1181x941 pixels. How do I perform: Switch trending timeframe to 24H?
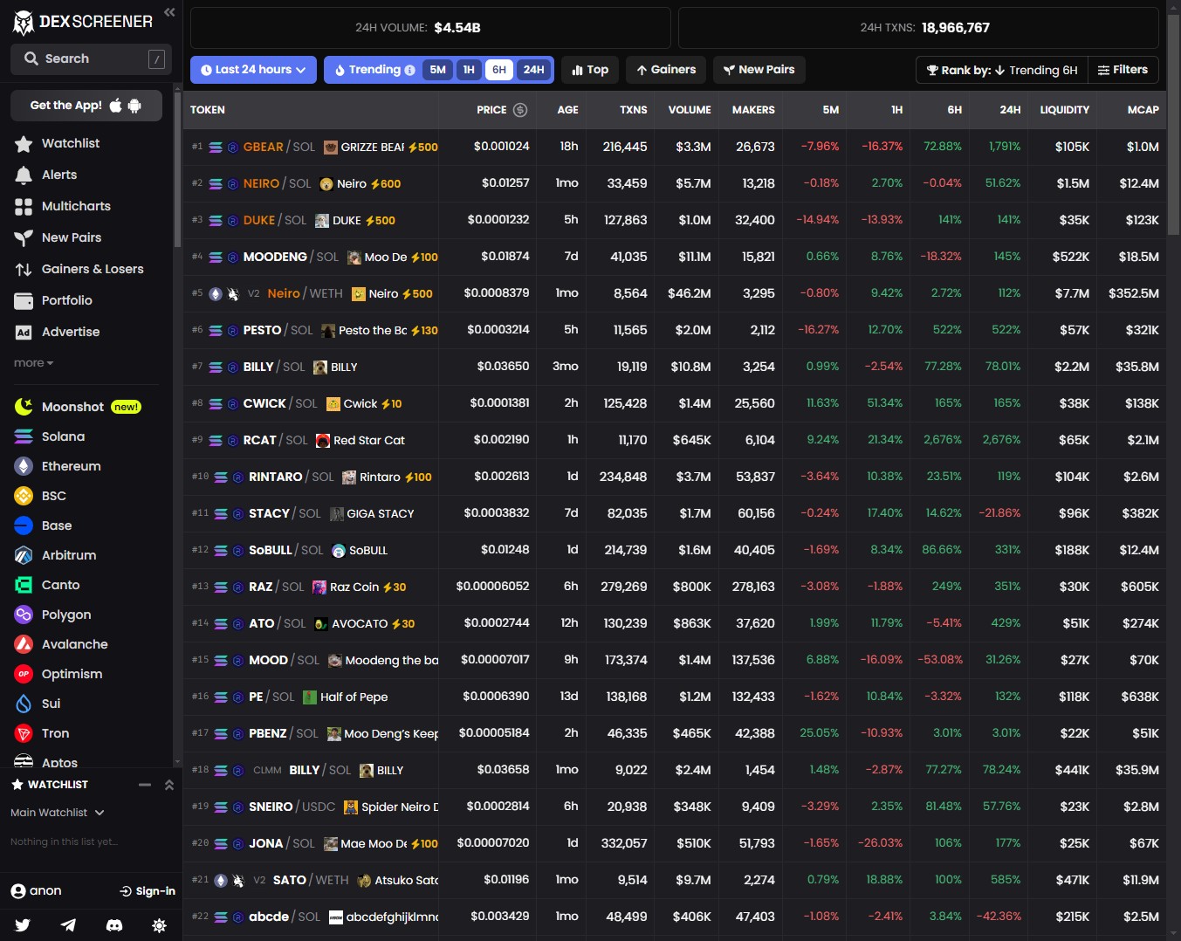pyautogui.click(x=533, y=69)
